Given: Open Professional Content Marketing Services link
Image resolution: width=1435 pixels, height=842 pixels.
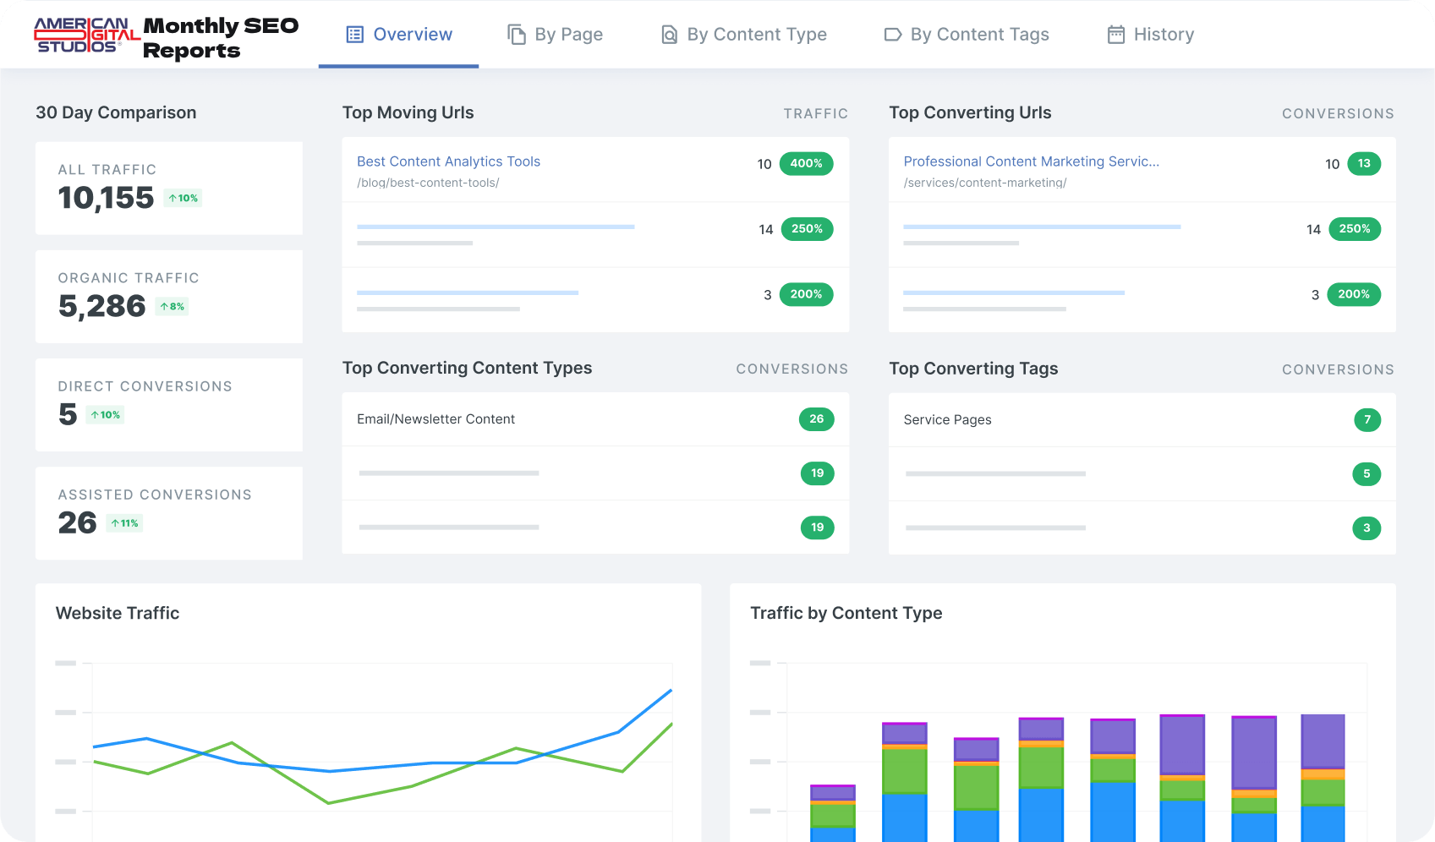Looking at the screenshot, I should (1031, 161).
